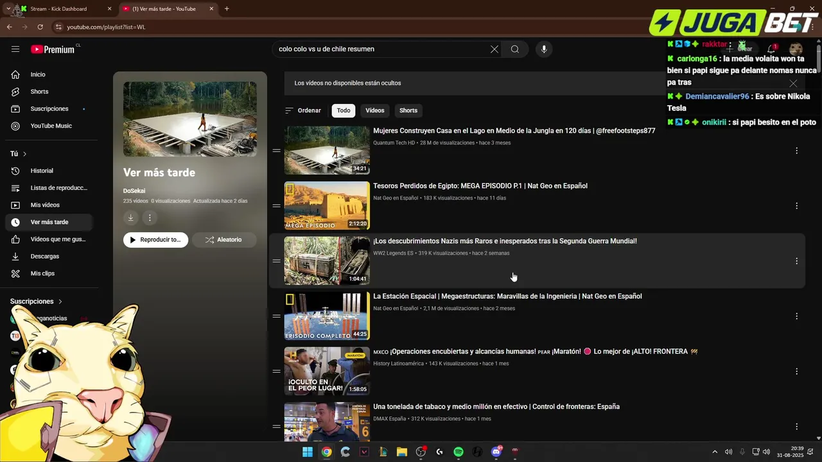
Task: Go back with the browser back arrow
Action: (9, 27)
